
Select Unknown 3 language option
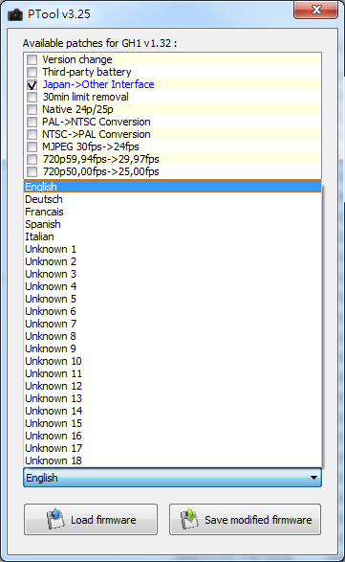tap(172, 274)
